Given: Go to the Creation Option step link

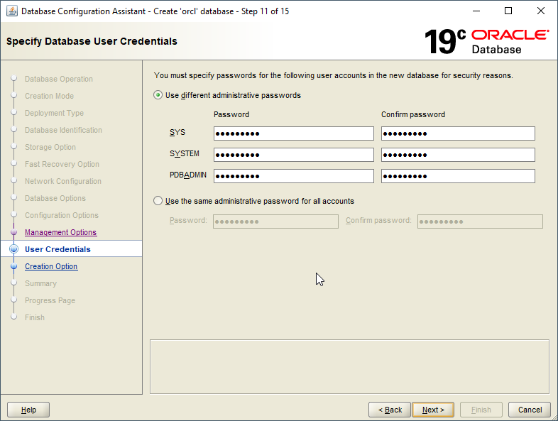Looking at the screenshot, I should (51, 267).
